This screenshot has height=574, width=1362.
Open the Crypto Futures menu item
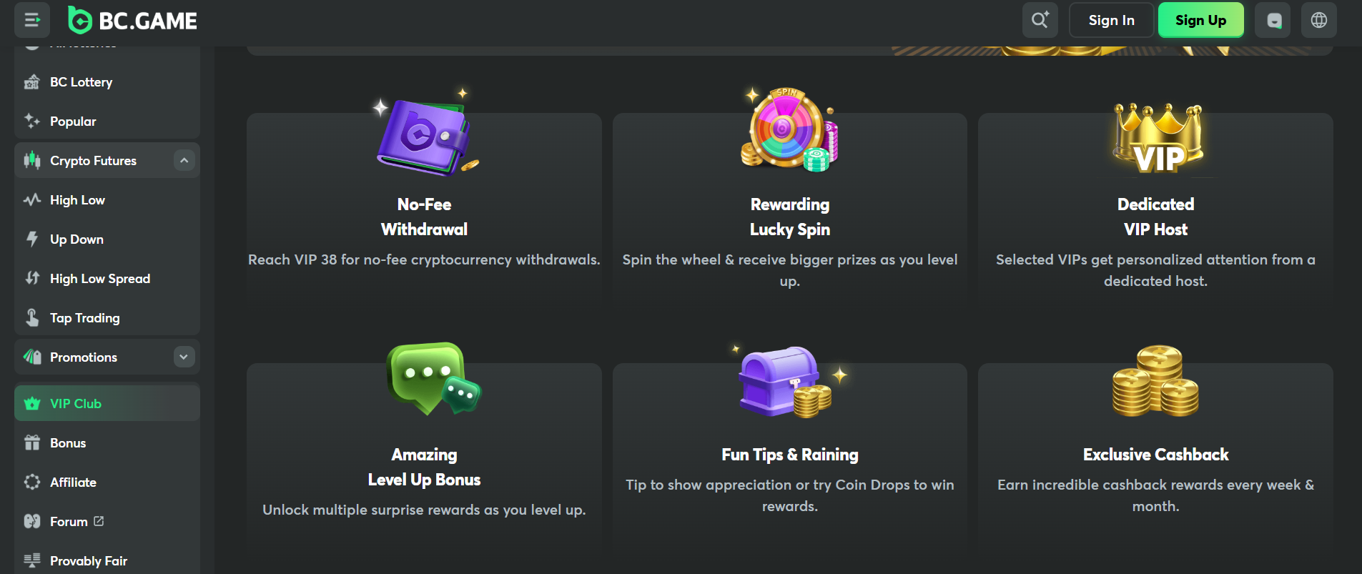[x=93, y=161]
